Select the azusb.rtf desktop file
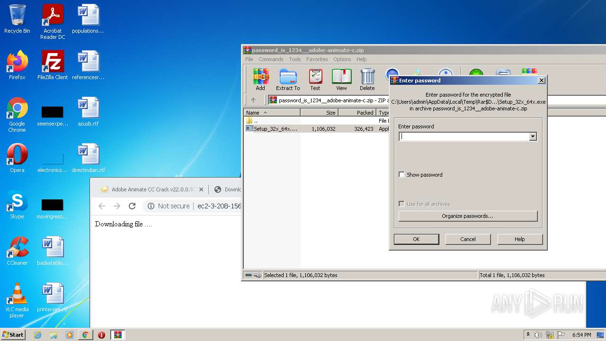 point(89,112)
